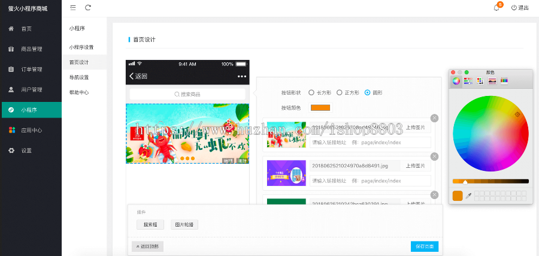Add the 图片轮播 component

pyautogui.click(x=184, y=225)
